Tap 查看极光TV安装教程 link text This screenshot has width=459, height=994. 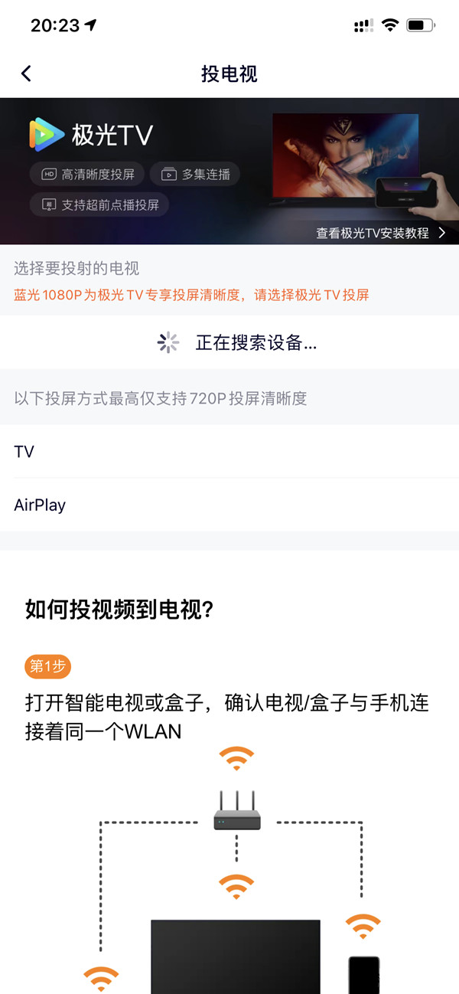(373, 233)
